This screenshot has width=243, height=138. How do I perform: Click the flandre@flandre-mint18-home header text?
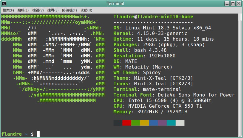[153, 17]
